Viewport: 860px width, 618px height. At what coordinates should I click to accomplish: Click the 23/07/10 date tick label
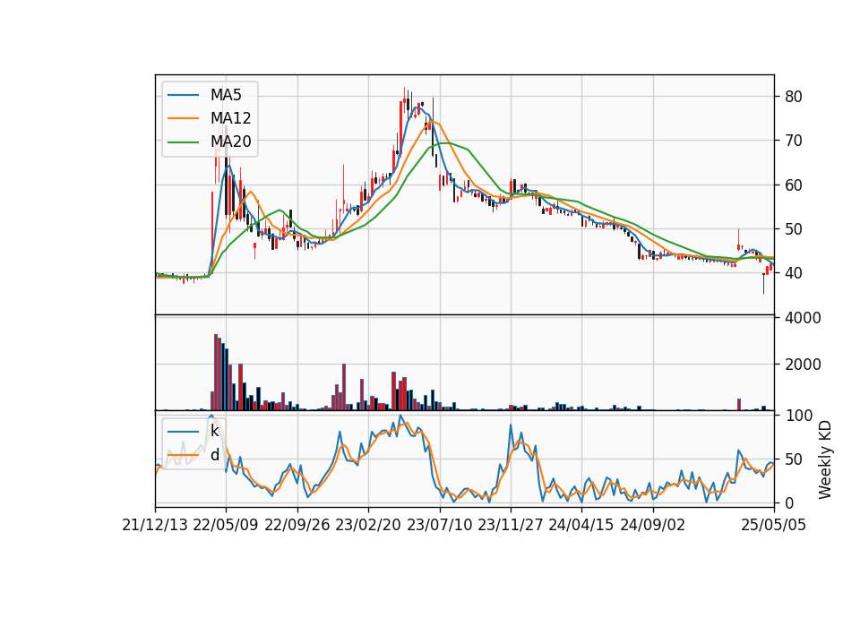[439, 526]
